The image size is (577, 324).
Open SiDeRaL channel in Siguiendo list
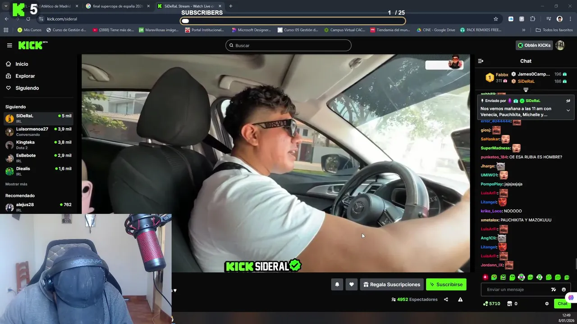point(38,118)
